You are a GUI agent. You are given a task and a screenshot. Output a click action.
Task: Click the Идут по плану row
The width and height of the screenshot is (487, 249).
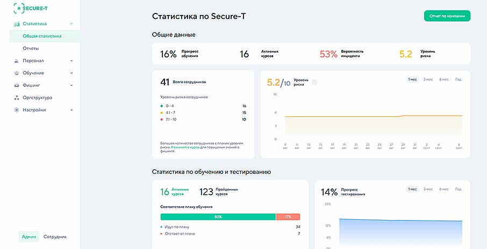point(230,227)
